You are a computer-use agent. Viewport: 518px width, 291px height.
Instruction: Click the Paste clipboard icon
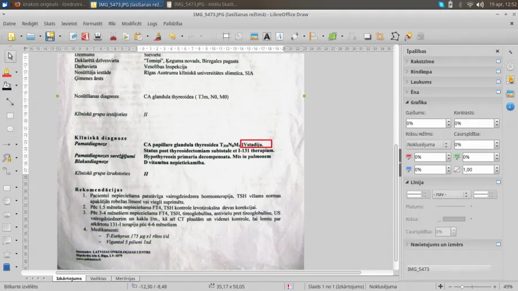pos(138,36)
